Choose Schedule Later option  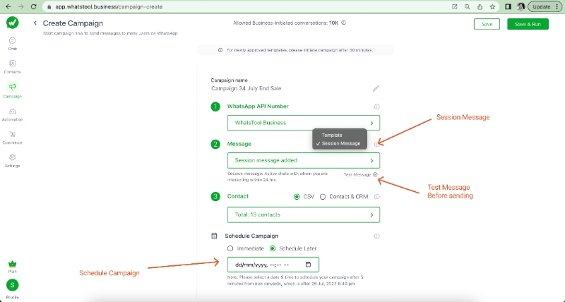[x=273, y=248]
